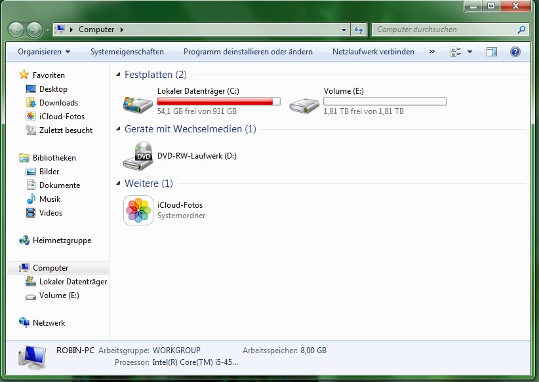This screenshot has width=539, height=382.
Task: Close the Computer window
Action: pos(515,6)
